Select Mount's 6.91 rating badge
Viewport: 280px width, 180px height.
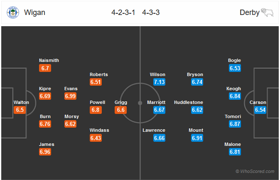[197, 138]
